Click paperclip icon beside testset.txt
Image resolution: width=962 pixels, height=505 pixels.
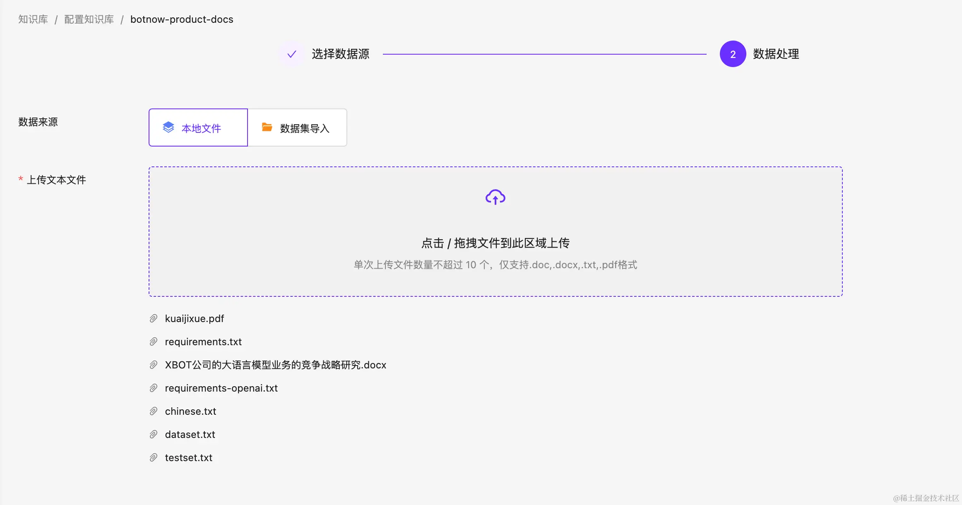click(154, 457)
